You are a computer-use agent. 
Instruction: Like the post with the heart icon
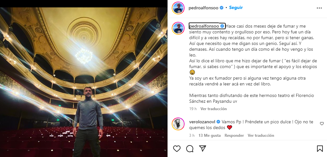(x=177, y=148)
